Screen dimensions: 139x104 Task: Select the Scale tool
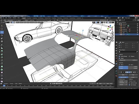point(2,38)
